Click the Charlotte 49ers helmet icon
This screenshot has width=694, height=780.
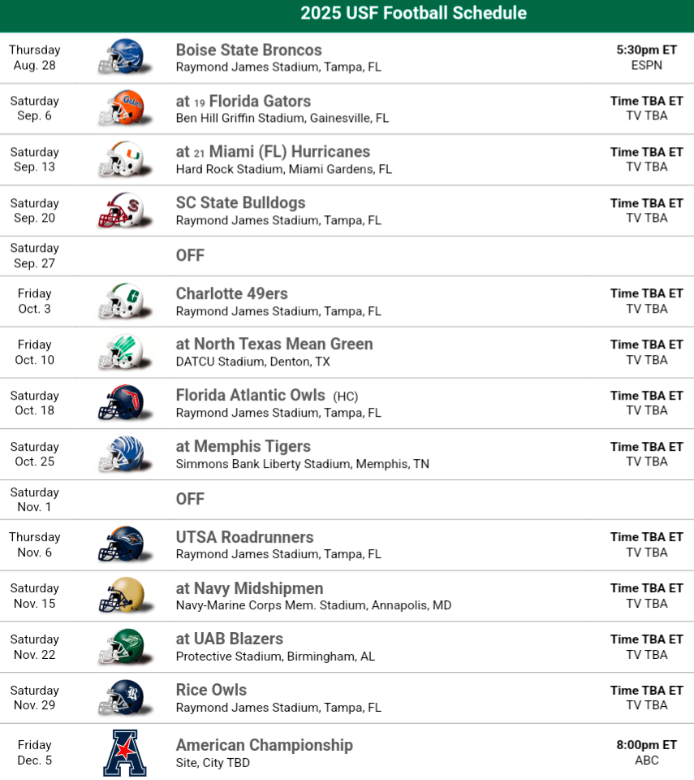[121, 301]
